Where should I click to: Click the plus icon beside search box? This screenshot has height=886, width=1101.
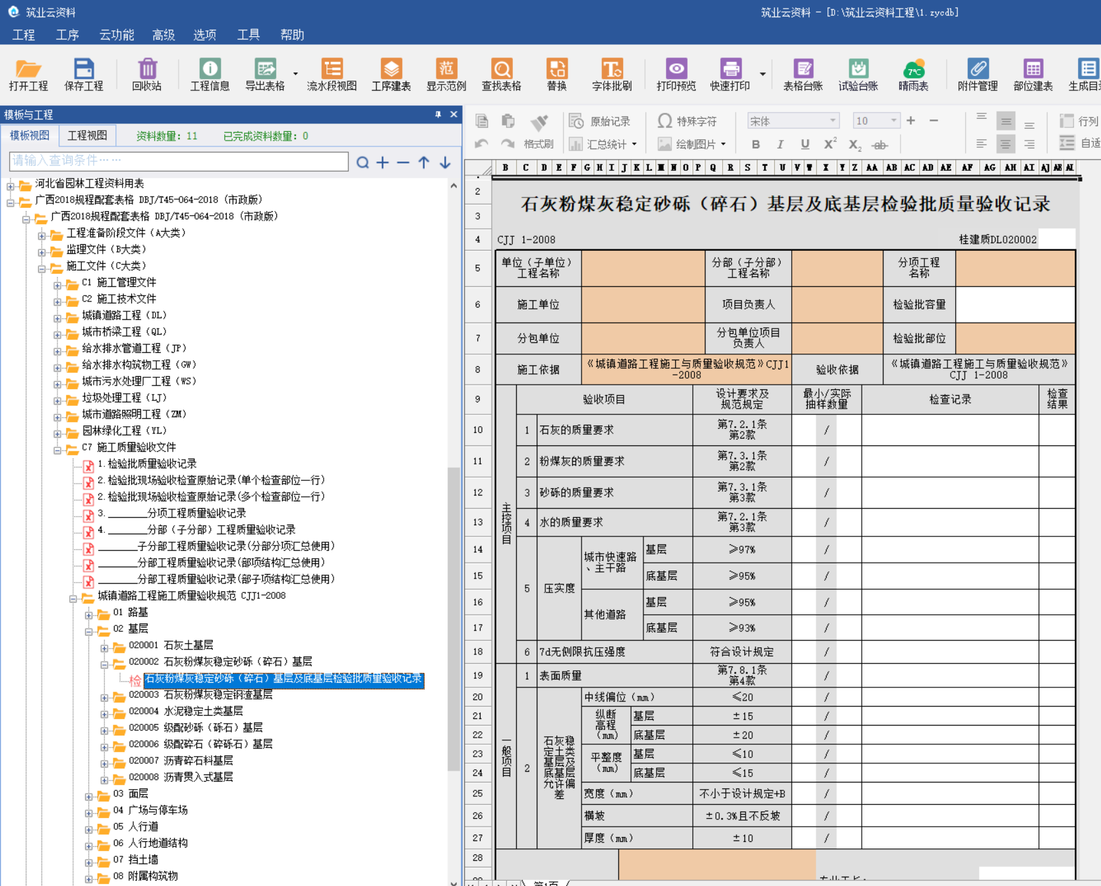coord(382,162)
